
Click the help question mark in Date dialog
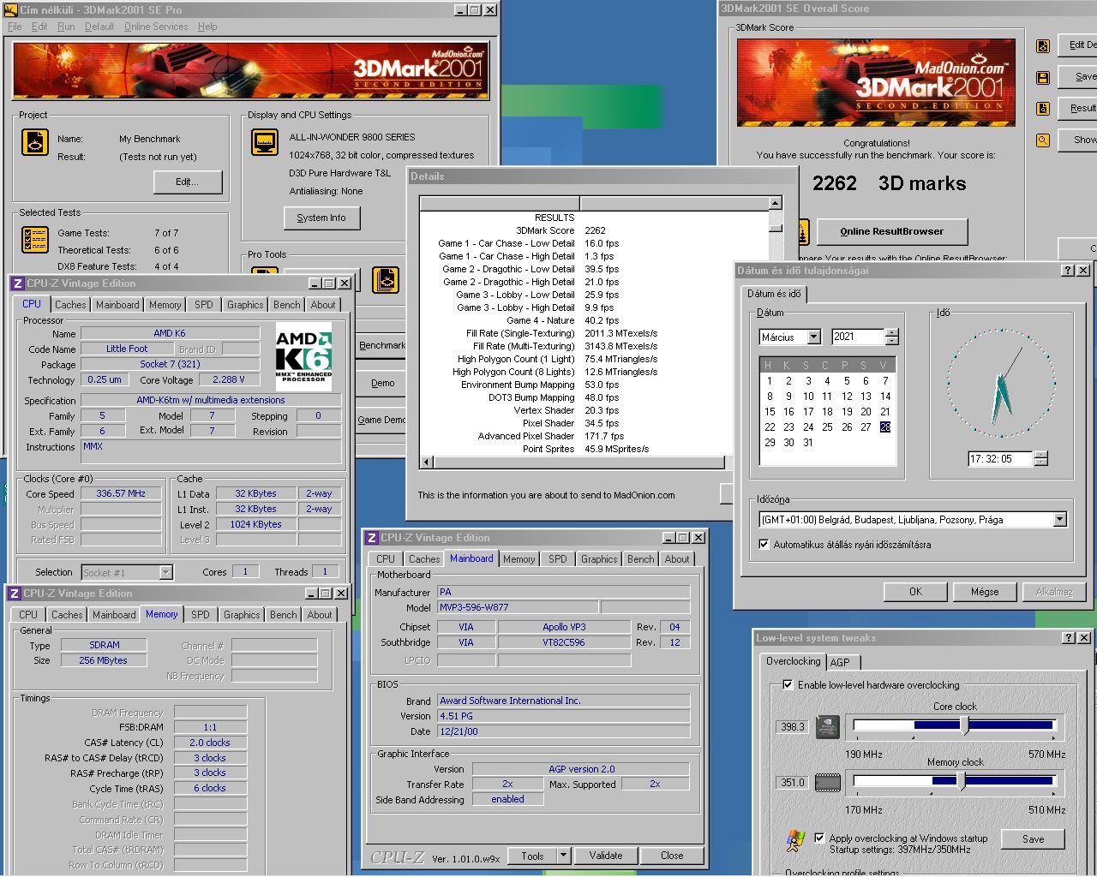[1067, 271]
